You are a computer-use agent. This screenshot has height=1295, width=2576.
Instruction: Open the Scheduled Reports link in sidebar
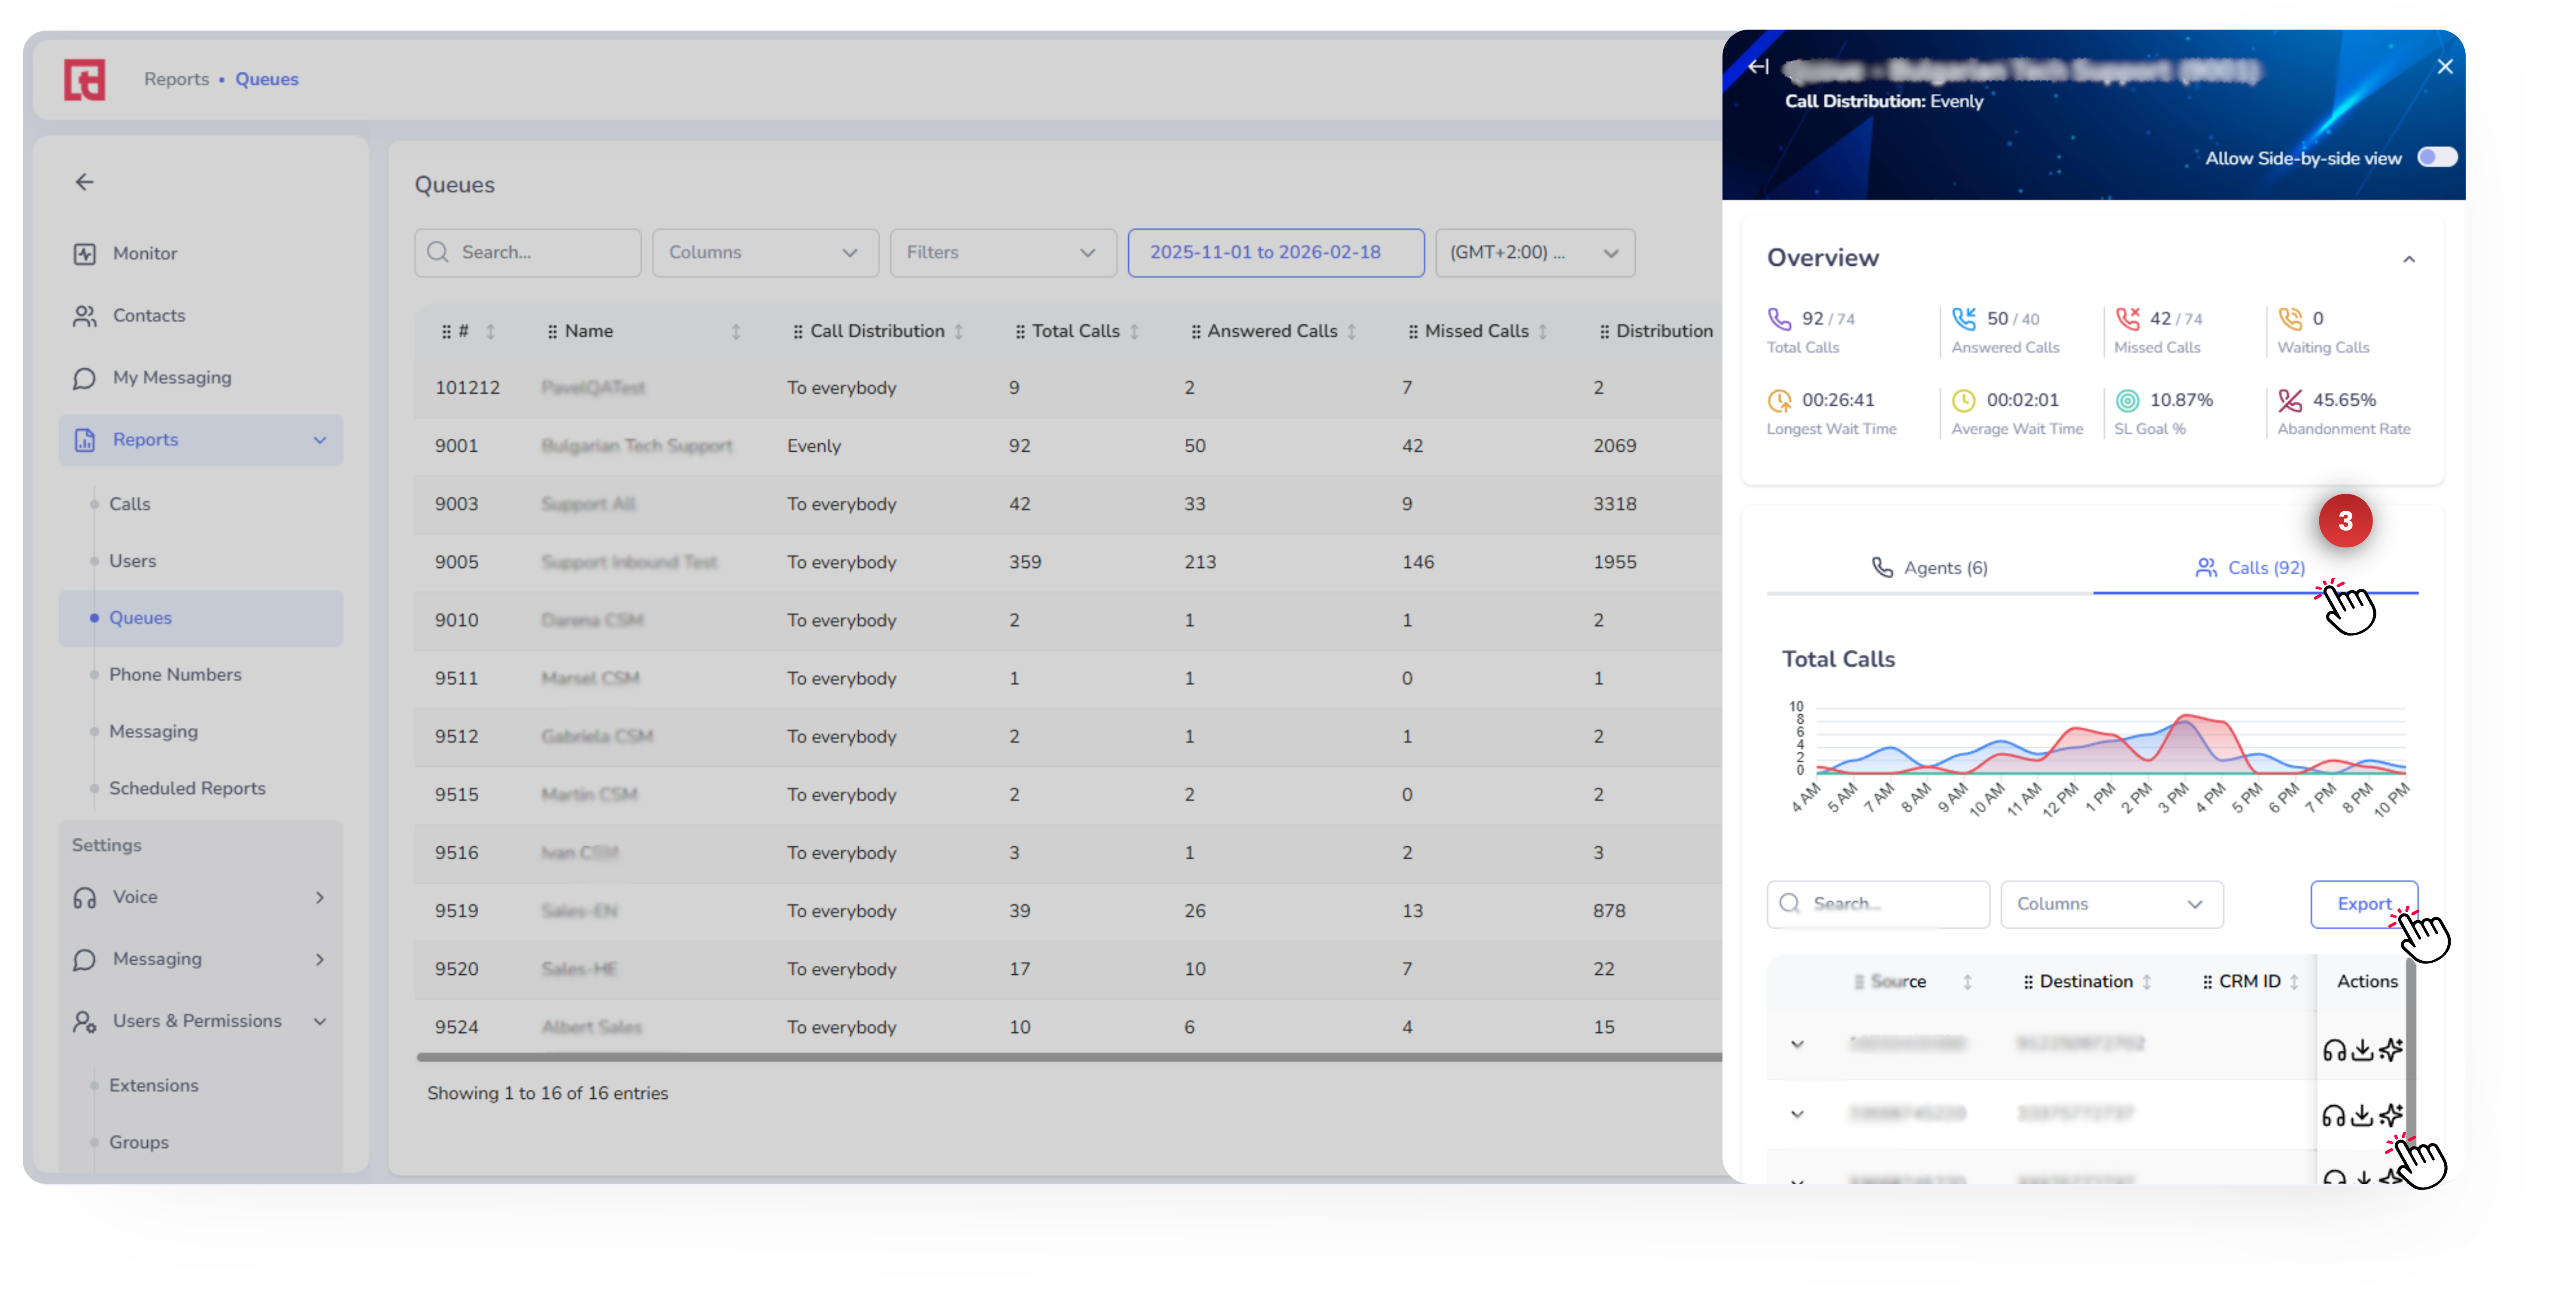[x=187, y=788]
